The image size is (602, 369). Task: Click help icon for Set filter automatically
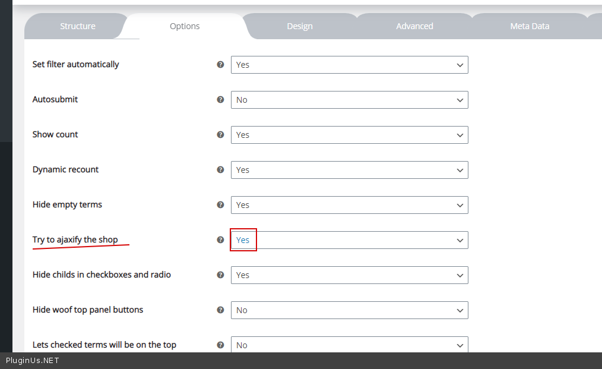220,65
